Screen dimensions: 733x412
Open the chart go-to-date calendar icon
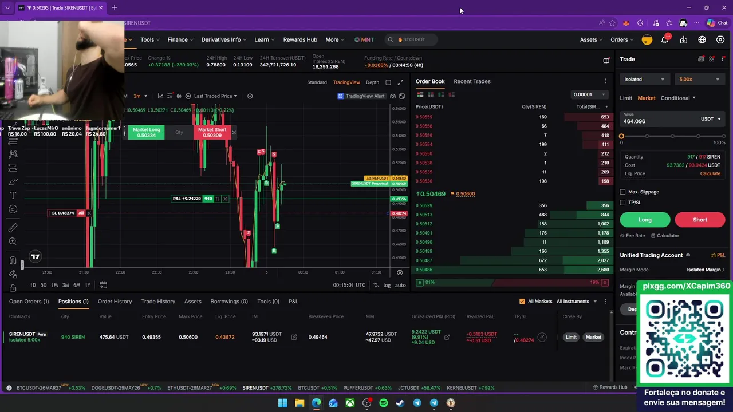[x=103, y=285]
